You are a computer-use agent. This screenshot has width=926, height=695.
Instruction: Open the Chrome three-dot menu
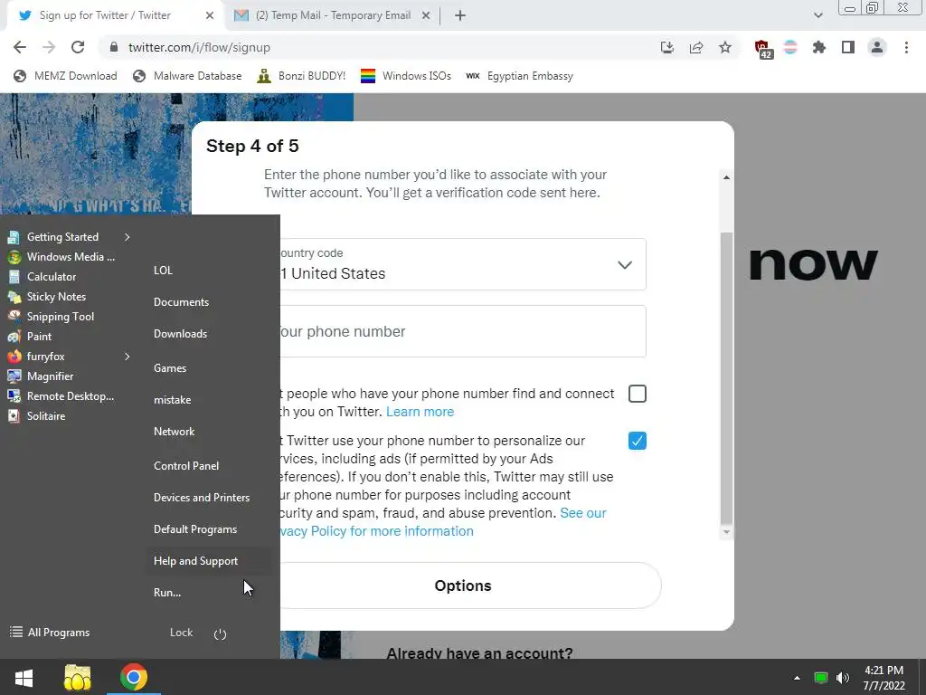coord(906,47)
